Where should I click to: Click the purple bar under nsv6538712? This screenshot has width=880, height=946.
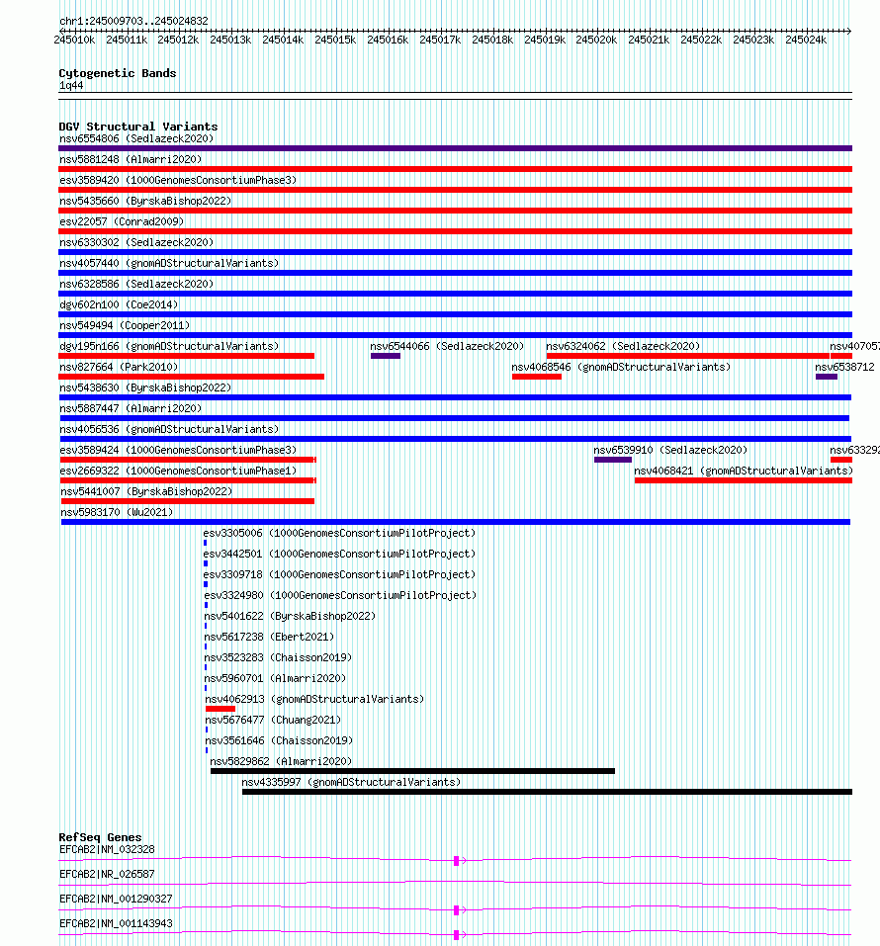(827, 377)
